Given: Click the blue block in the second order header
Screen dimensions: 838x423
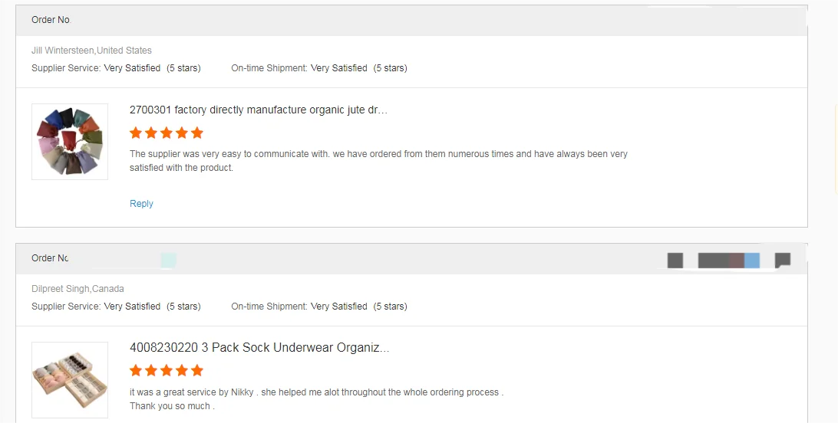Looking at the screenshot, I should coord(752,261).
